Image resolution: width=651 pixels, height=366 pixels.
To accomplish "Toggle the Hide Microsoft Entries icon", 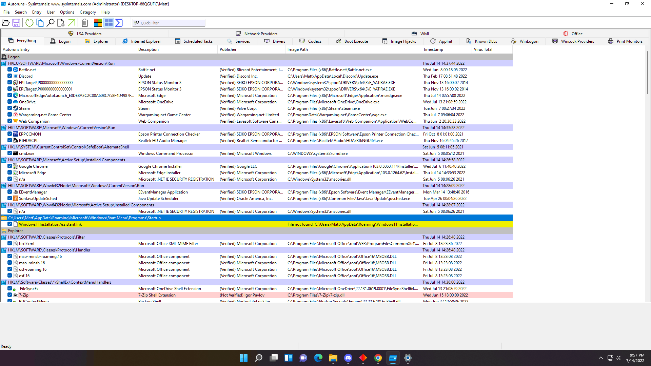I will click(98, 23).
